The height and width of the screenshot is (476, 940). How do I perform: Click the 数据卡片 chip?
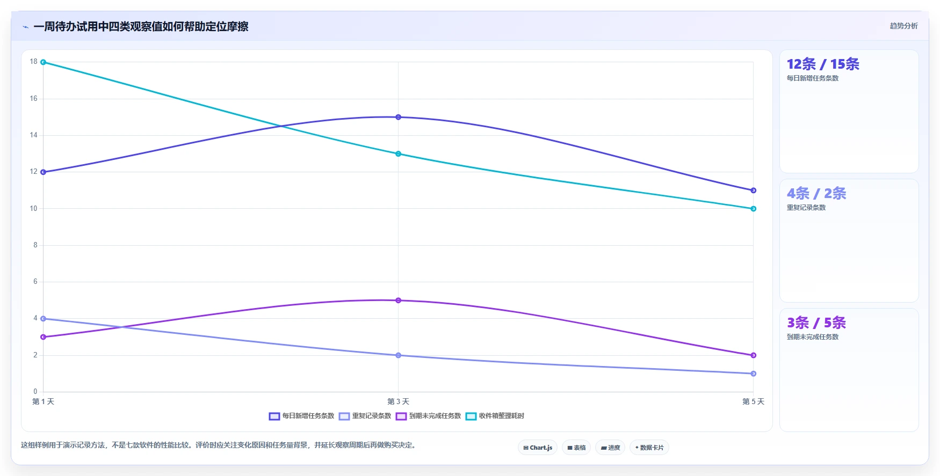pos(649,448)
